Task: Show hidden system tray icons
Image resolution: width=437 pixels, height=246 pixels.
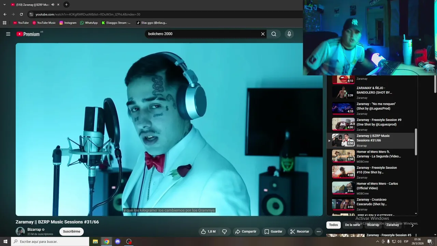Action: click(x=377, y=242)
